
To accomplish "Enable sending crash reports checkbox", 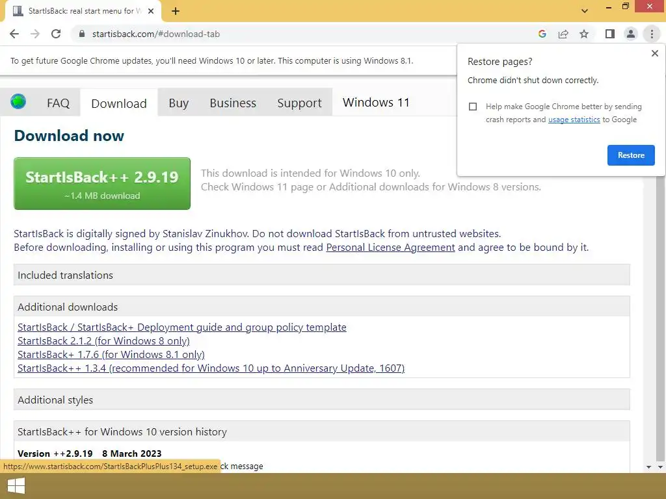I will tap(473, 107).
